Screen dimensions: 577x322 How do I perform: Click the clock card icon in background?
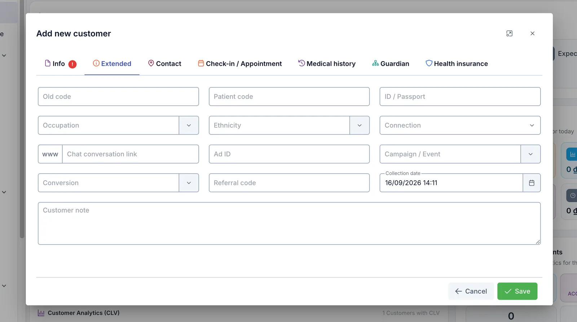point(572,195)
